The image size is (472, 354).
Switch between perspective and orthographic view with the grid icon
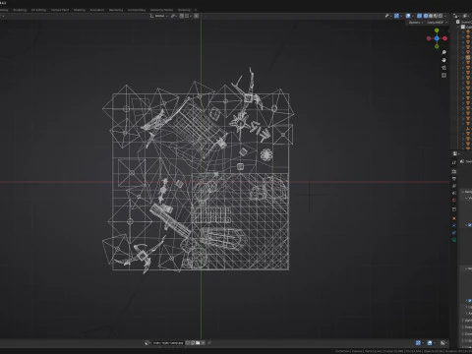443,76
